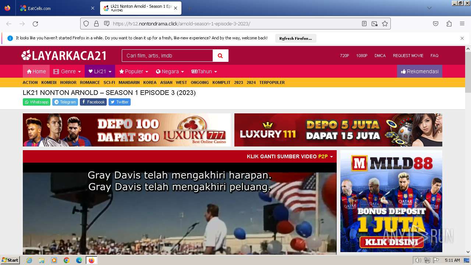Select the ONGOING category

click(x=200, y=82)
